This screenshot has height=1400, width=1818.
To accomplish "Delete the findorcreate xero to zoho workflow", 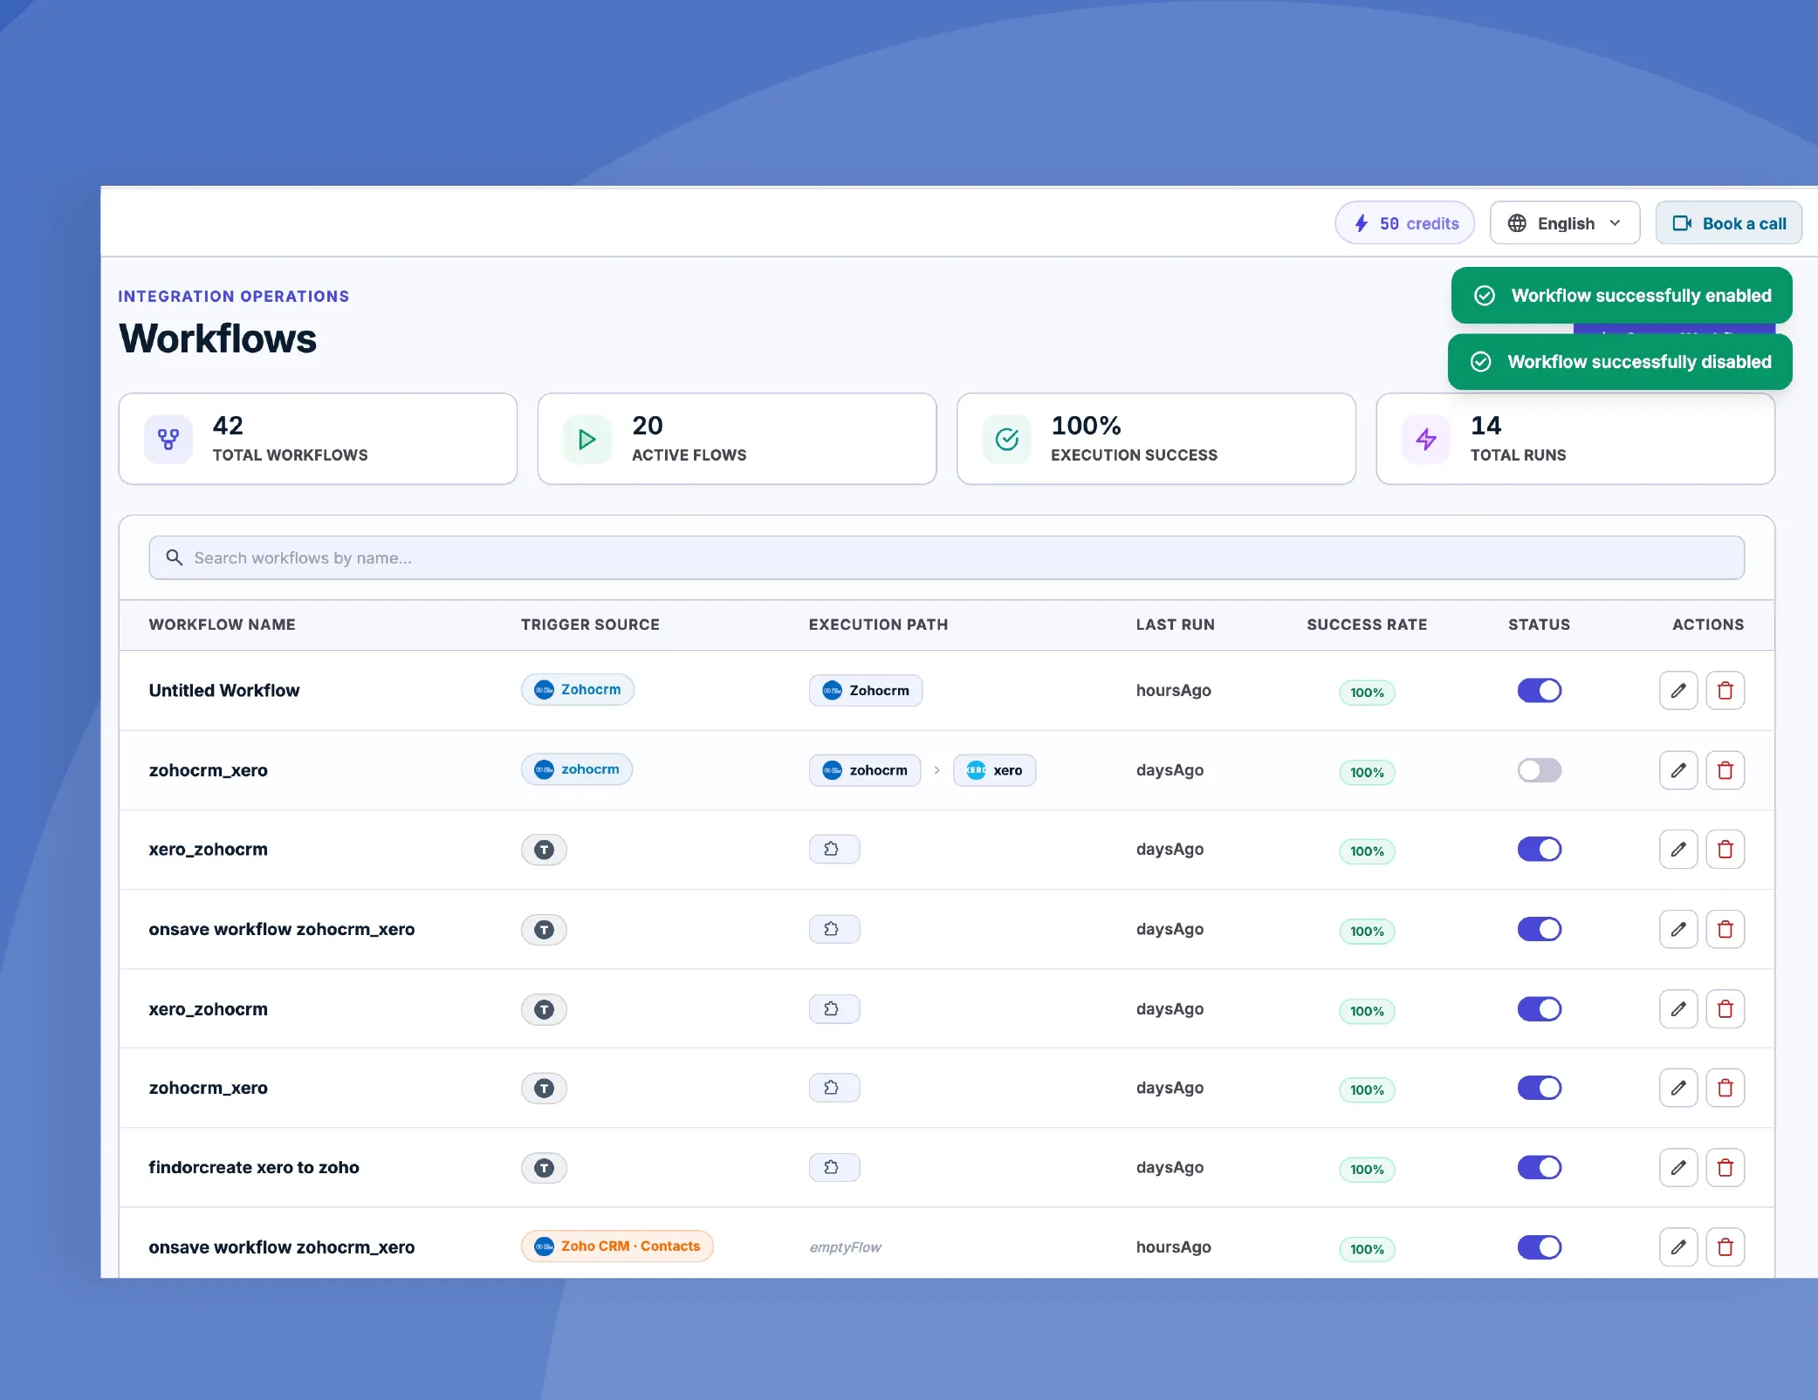I will [1725, 1167].
